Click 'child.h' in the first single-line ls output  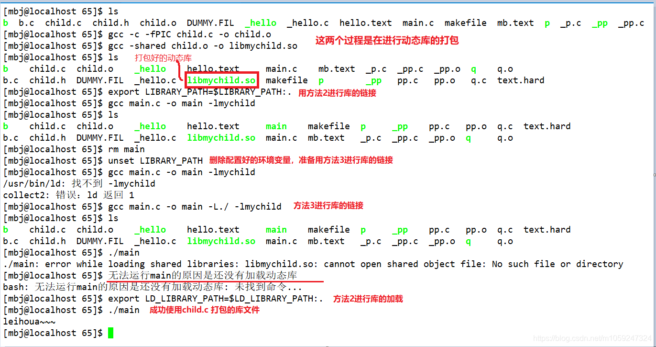[111, 23]
